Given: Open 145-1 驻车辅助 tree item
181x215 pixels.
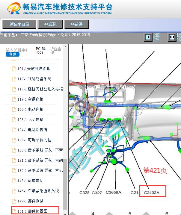Looking at the screenshot, I should click(30, 181).
